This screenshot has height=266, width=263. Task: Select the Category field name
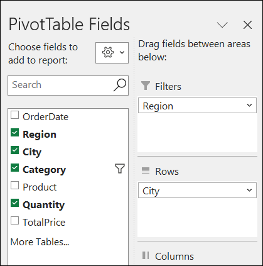tap(44, 170)
